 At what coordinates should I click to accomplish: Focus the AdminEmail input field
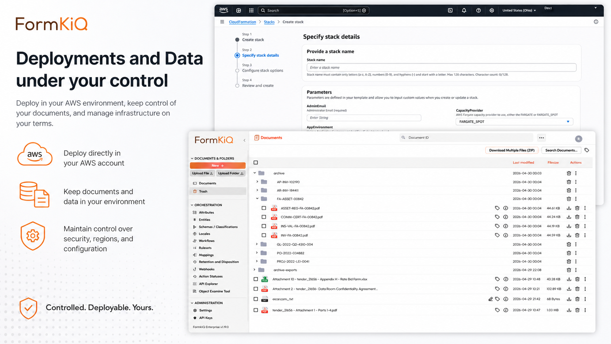364,118
